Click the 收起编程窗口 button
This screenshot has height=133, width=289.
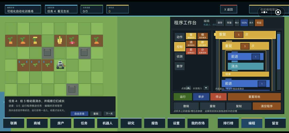point(269,9)
